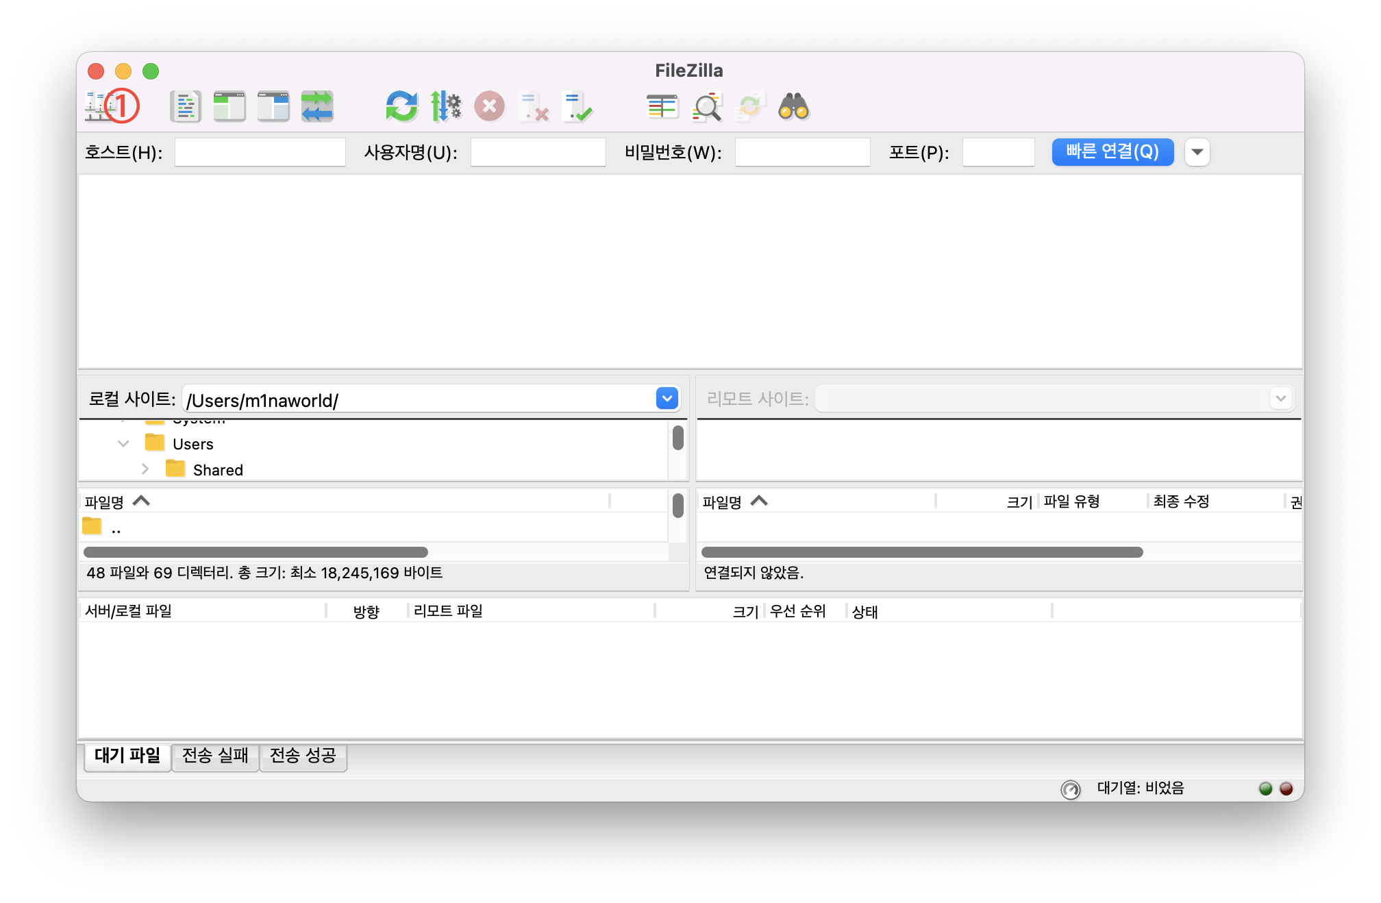Image resolution: width=1381 pixels, height=903 pixels.
Task: Toggle processing of transfer queue
Action: pos(446,107)
